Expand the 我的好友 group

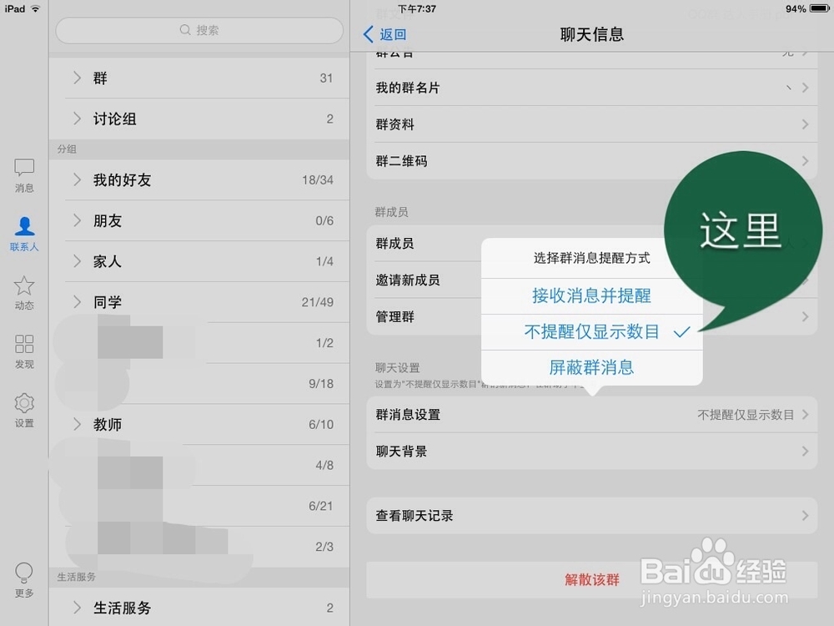coord(199,180)
